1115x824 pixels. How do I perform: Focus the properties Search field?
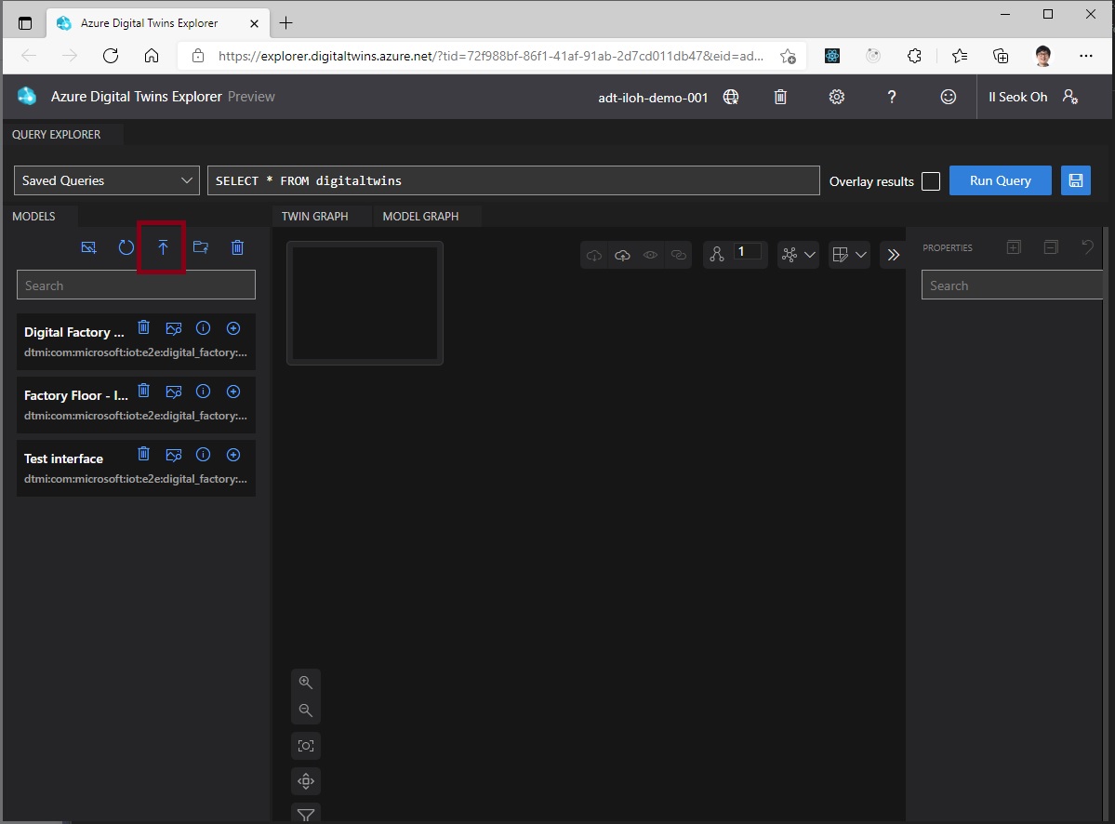(1012, 286)
